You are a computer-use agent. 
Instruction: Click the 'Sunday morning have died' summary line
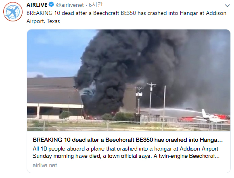(x=126, y=156)
